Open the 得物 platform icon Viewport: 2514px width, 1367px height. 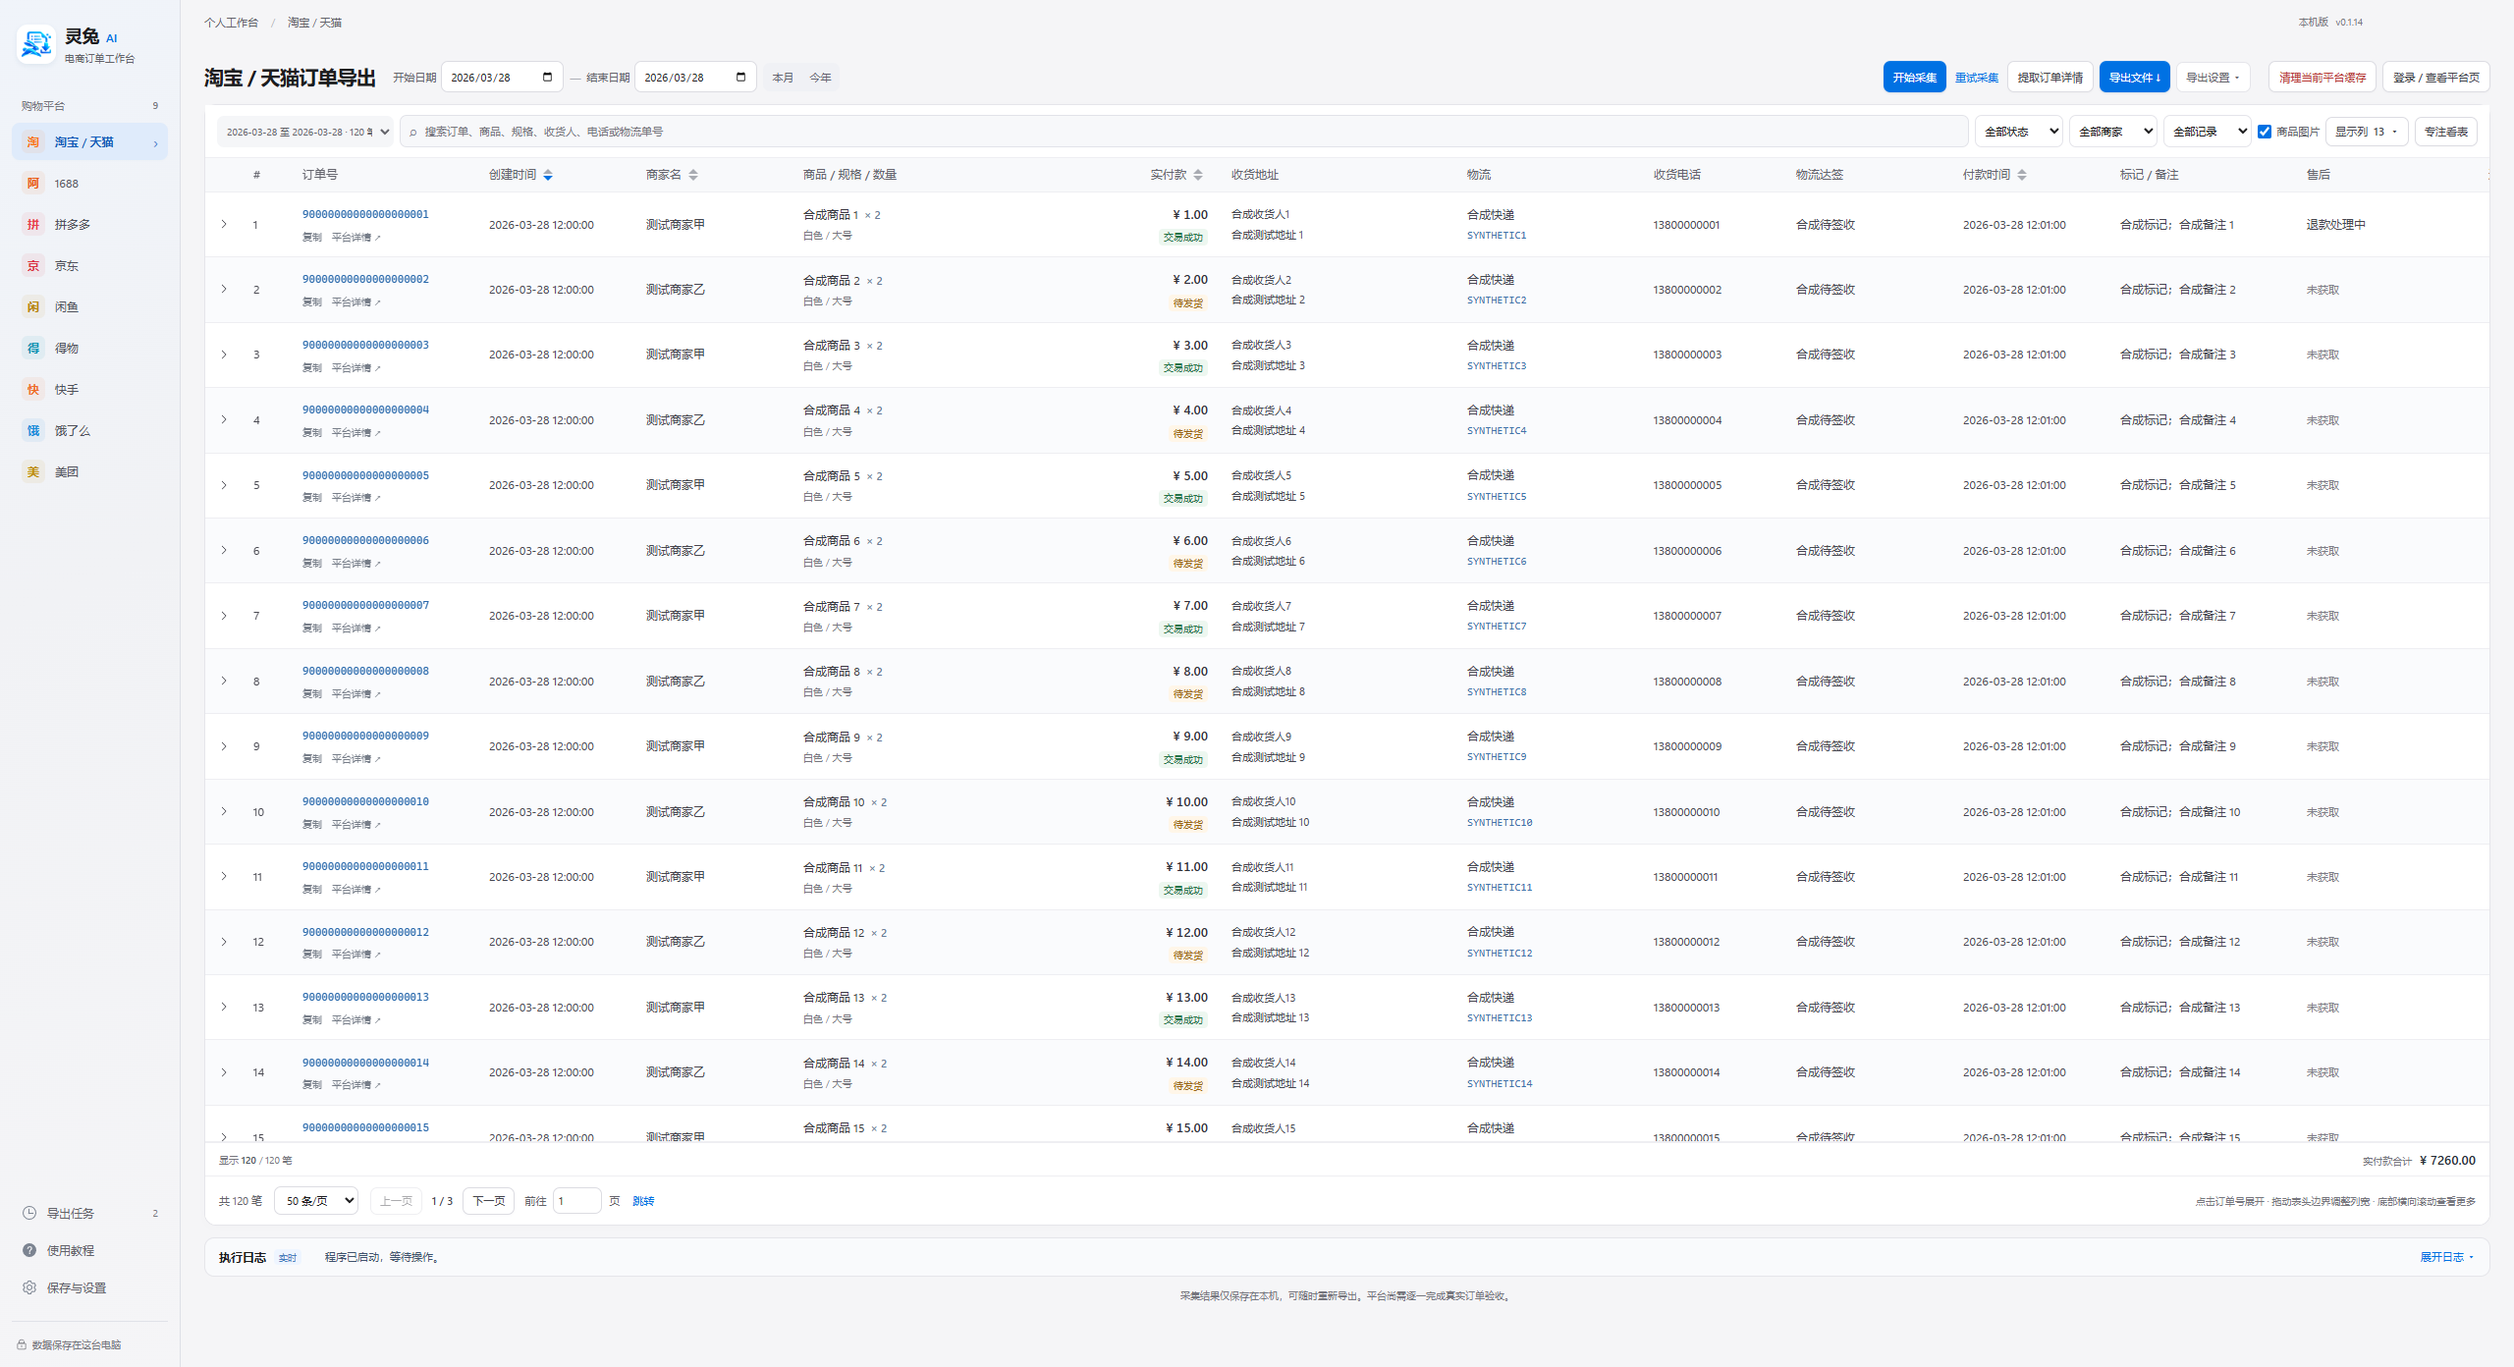click(x=33, y=349)
